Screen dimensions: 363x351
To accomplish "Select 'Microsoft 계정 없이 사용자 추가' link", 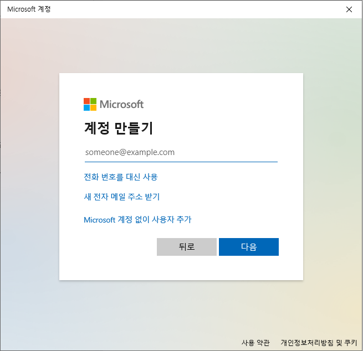I will [x=137, y=220].
